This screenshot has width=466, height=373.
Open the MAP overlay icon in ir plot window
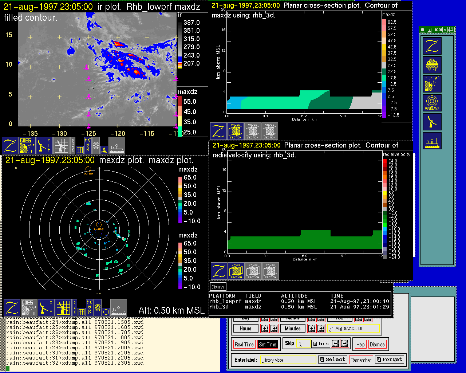[87, 145]
